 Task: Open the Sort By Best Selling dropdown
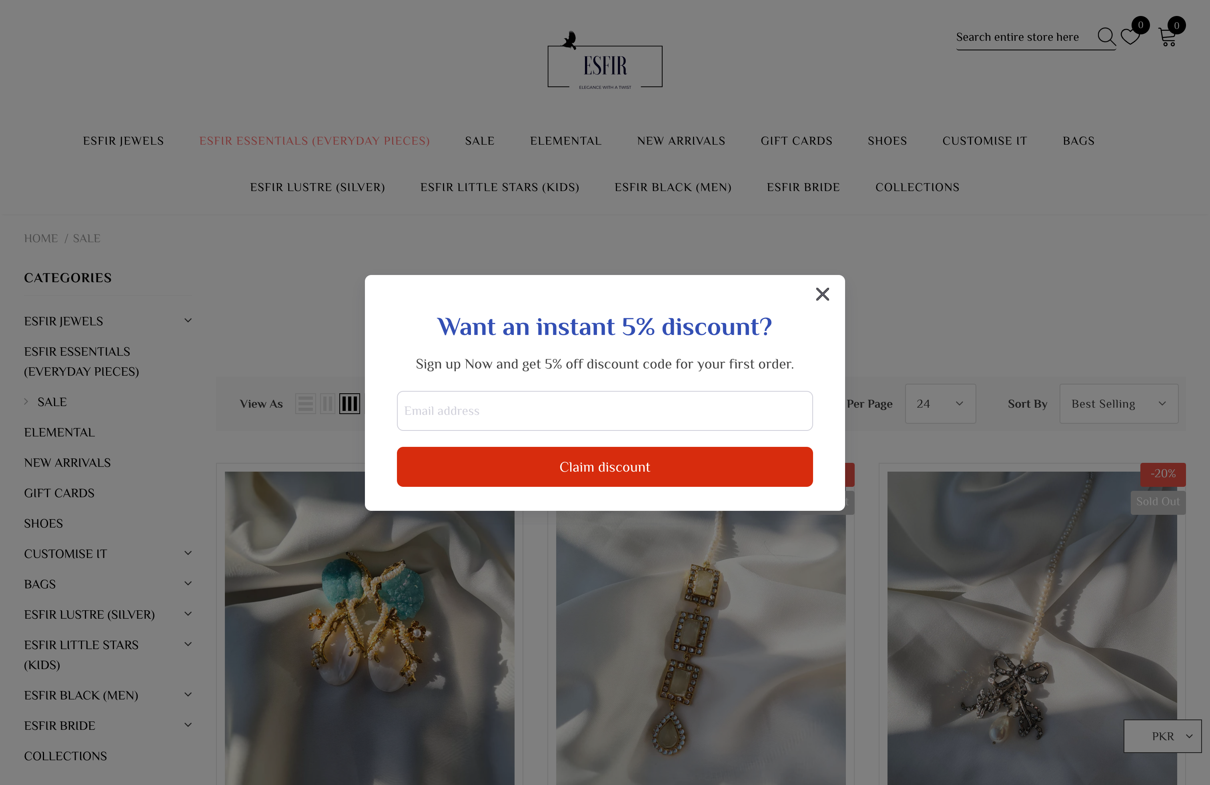coord(1118,404)
